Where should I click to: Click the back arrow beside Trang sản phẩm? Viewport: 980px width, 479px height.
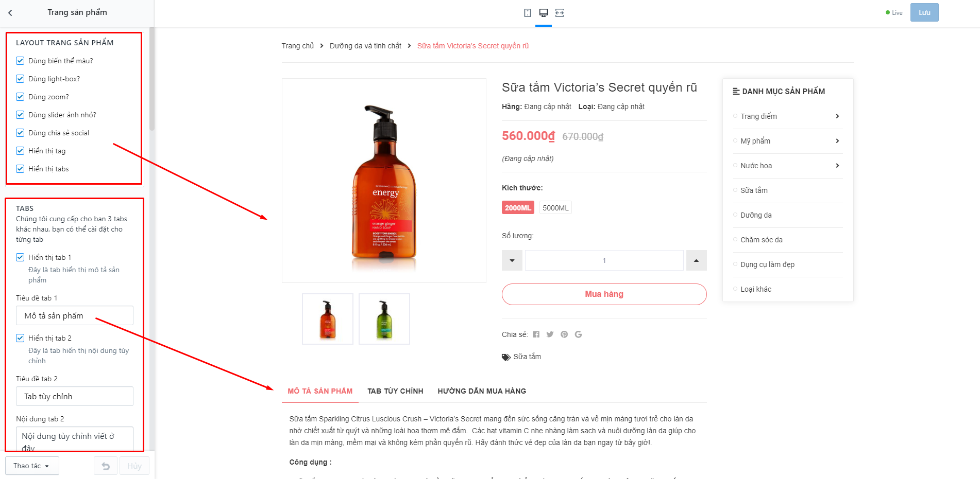(x=10, y=13)
